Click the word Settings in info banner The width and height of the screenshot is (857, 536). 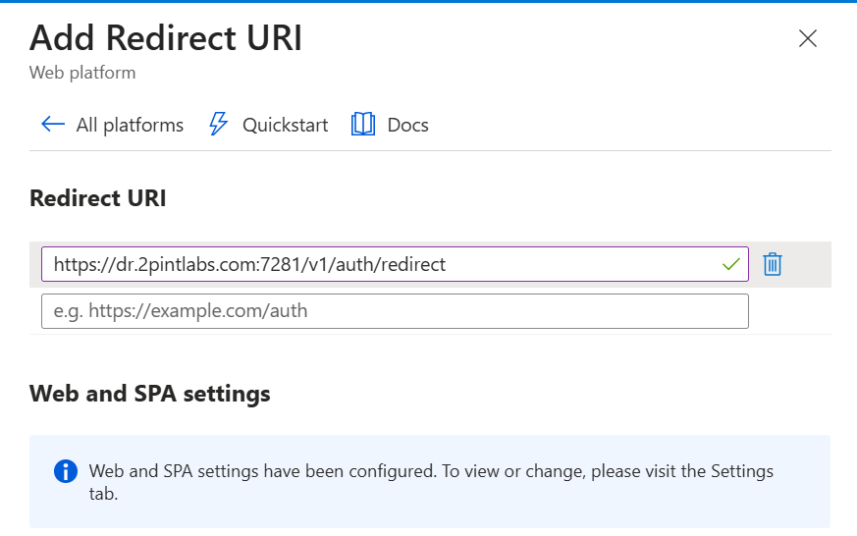tap(740, 471)
